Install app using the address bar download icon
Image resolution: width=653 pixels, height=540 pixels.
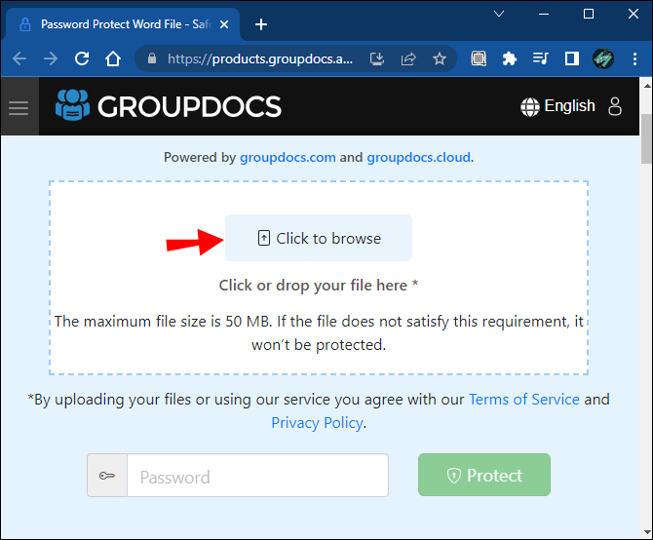click(377, 58)
